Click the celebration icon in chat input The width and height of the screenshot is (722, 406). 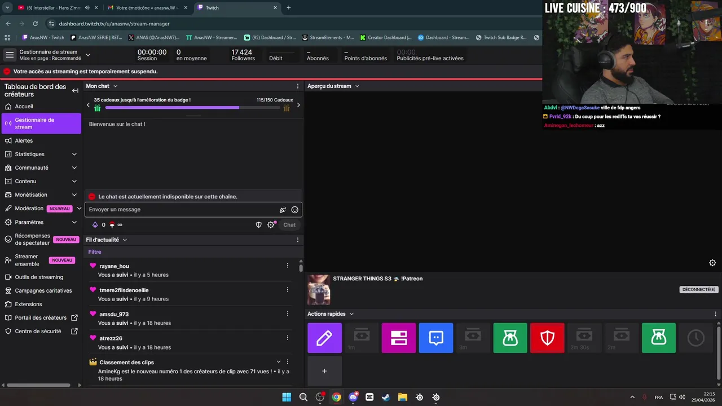tap(283, 210)
